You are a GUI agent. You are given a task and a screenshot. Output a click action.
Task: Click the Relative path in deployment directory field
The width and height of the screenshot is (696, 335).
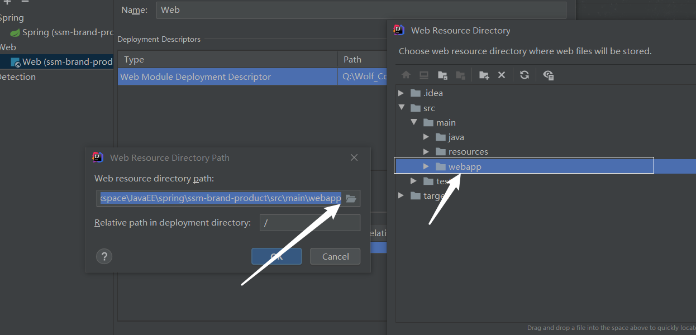coord(310,223)
